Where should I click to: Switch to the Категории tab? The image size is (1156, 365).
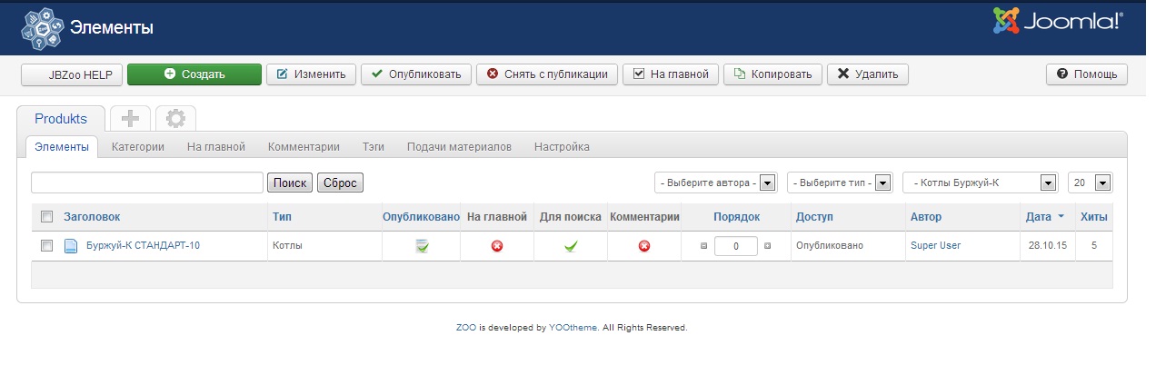tap(138, 146)
